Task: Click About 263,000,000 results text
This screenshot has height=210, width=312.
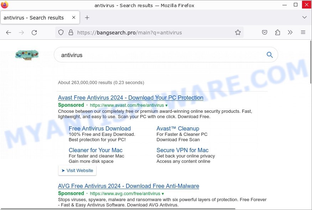Action: (x=101, y=83)
